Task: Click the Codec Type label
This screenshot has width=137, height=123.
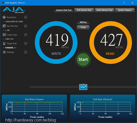Action: [x=12, y=35]
